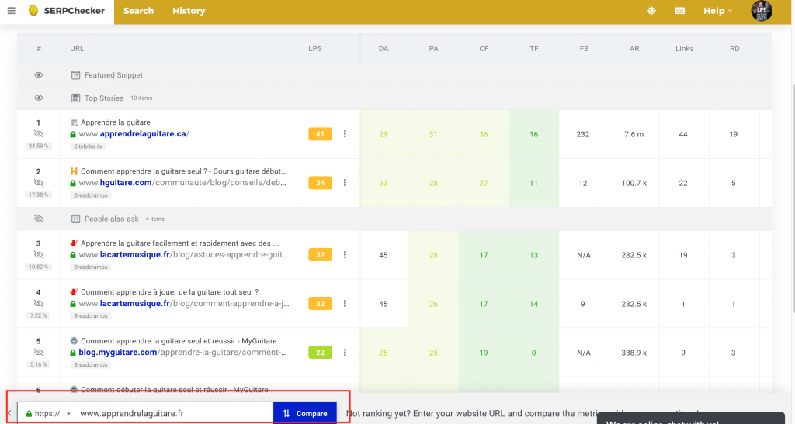Open blog.myguitare.com link
The height and width of the screenshot is (424, 795).
182,352
